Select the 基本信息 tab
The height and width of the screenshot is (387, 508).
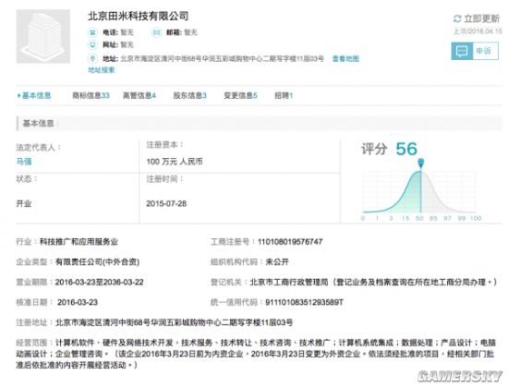34,95
